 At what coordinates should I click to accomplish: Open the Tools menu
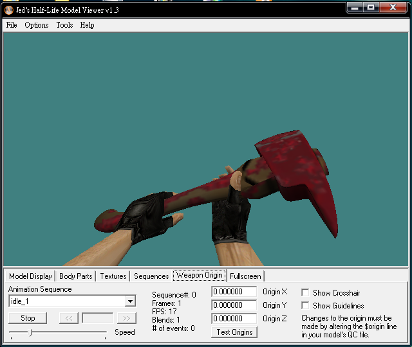pyautogui.click(x=64, y=25)
